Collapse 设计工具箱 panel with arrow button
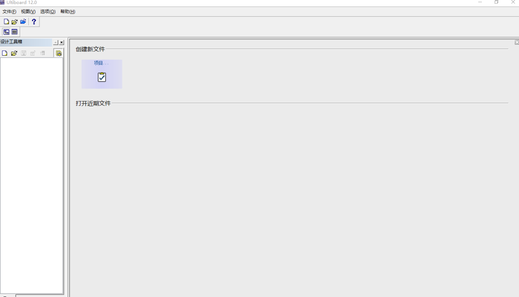Screen dimensions: 519x297 pyautogui.click(x=56, y=43)
